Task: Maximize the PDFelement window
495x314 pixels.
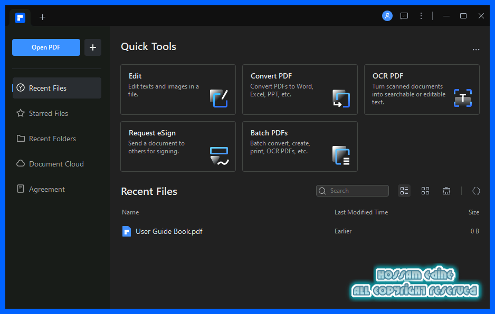Action: [463, 16]
